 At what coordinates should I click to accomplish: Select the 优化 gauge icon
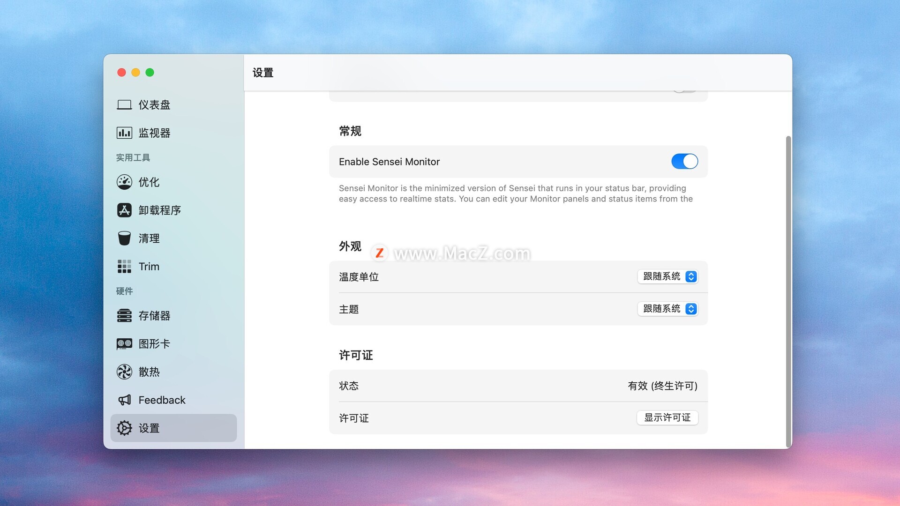pos(124,182)
